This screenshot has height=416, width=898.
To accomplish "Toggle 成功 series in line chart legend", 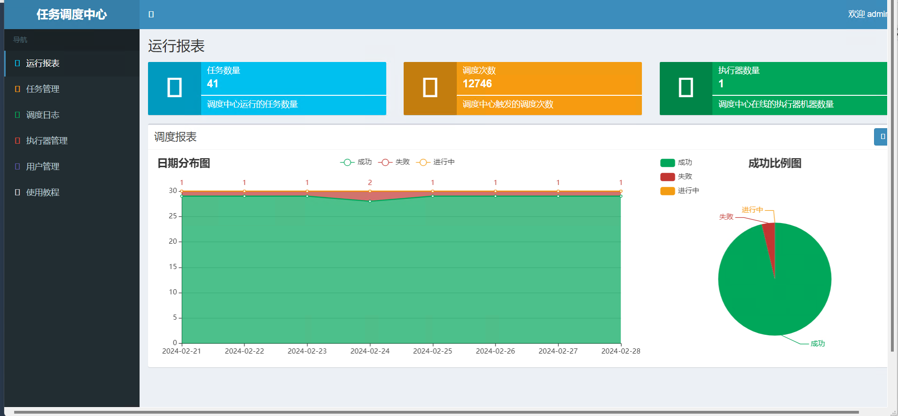I will click(356, 162).
